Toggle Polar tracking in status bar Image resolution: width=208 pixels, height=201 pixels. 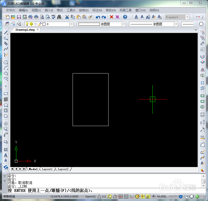click(x=137, y=196)
